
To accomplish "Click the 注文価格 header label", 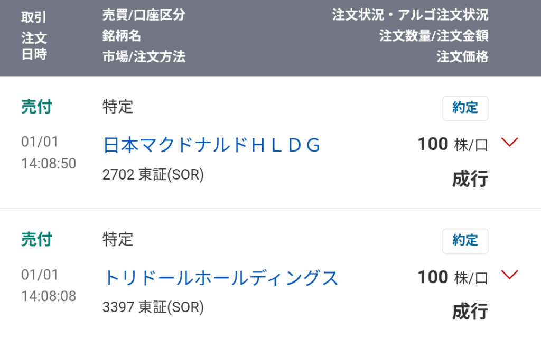I will coord(462,56).
